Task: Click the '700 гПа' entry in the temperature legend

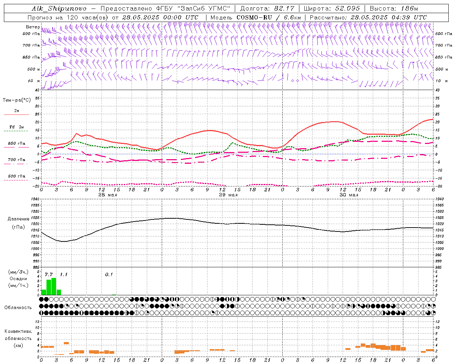Action: (17, 160)
